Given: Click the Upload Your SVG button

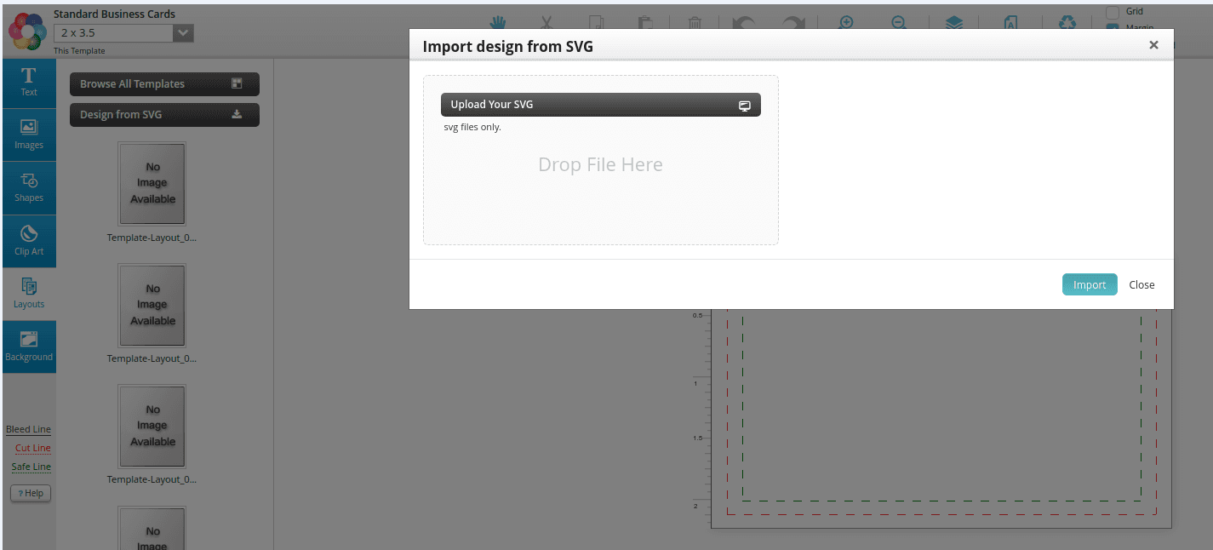Looking at the screenshot, I should point(600,105).
